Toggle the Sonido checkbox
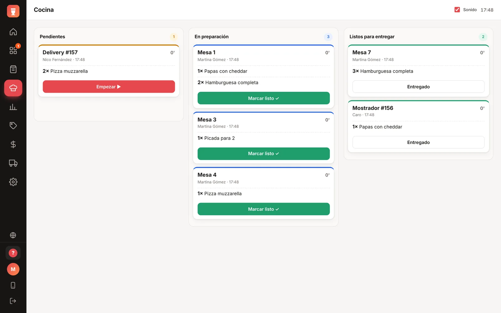This screenshot has width=501, height=313. 457,10
